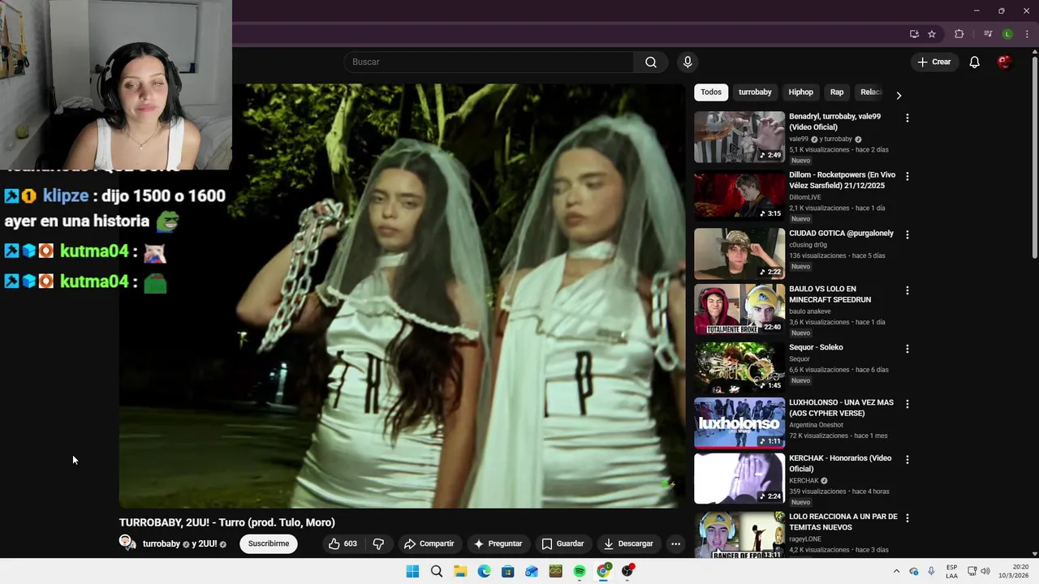Open OBS Studio from the taskbar
Screen dimensions: 1039x584
(627, 571)
